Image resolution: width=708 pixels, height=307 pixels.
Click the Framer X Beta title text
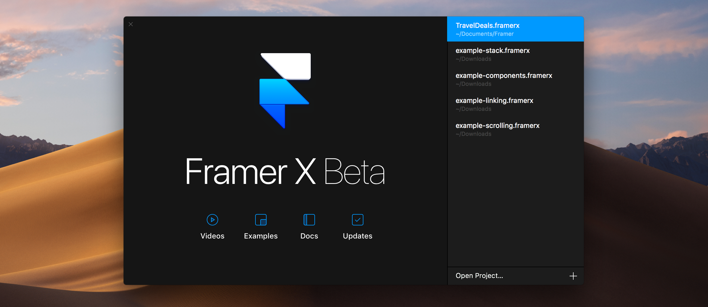pyautogui.click(x=285, y=171)
